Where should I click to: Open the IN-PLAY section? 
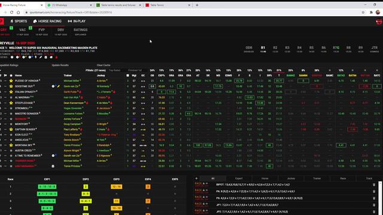(x=77, y=21)
